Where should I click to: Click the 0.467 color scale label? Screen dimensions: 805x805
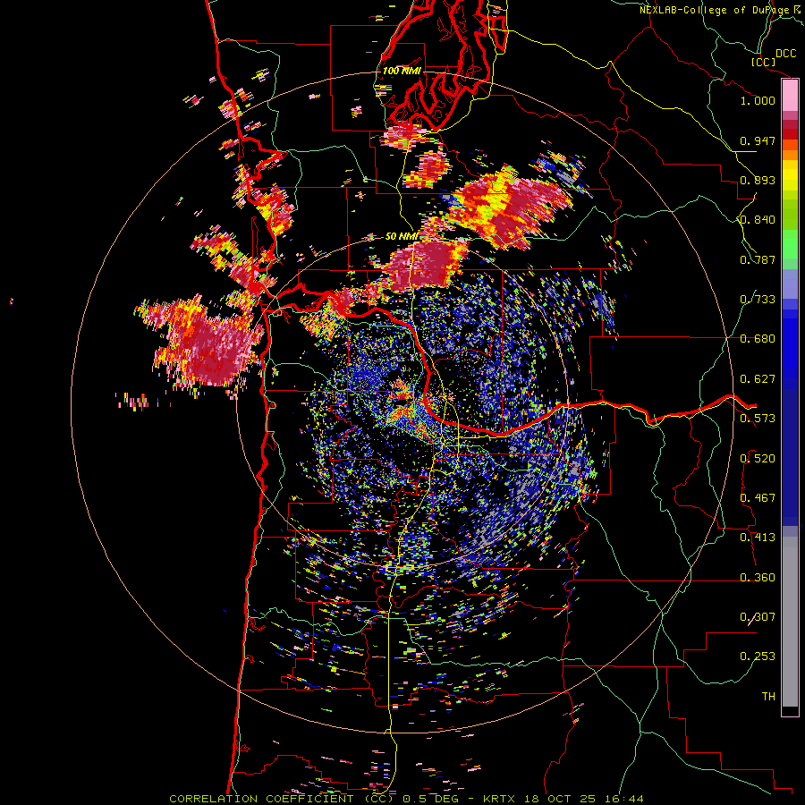pyautogui.click(x=758, y=498)
